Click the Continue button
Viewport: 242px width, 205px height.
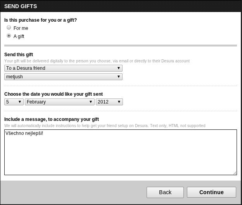[x=211, y=192]
